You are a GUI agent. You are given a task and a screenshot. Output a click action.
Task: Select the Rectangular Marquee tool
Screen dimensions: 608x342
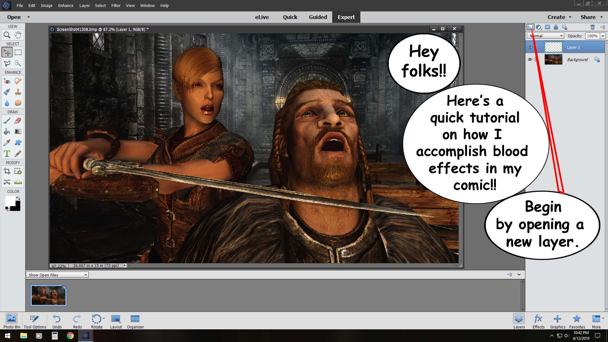[x=18, y=52]
